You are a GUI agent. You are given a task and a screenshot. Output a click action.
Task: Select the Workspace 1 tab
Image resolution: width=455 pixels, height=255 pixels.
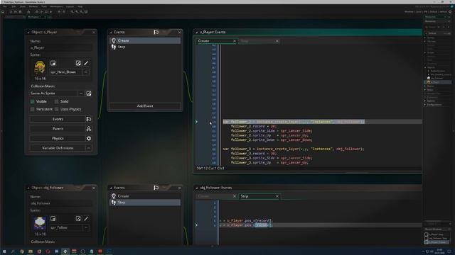point(36,17)
